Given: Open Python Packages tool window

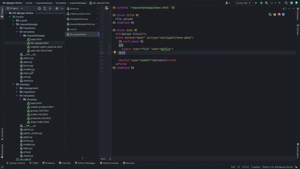Looking at the screenshot, I should pos(85,163).
